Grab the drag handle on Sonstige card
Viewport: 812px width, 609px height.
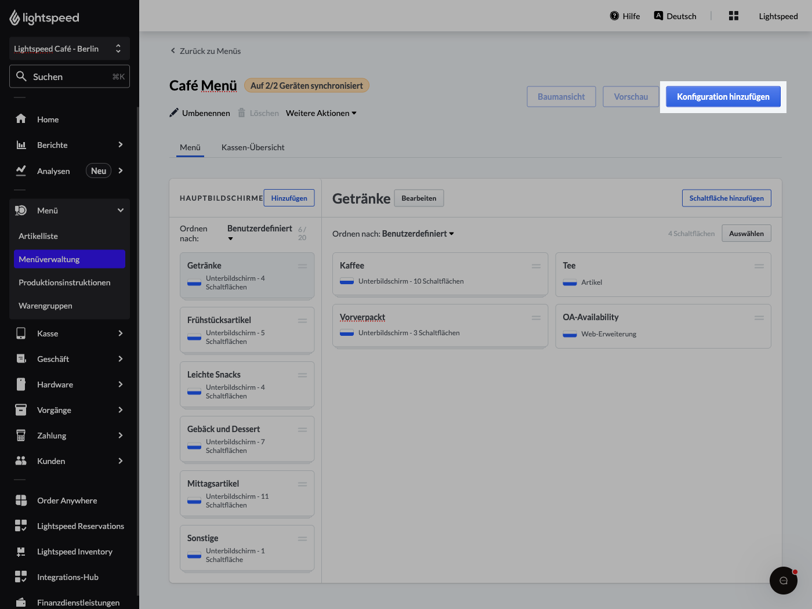point(302,539)
